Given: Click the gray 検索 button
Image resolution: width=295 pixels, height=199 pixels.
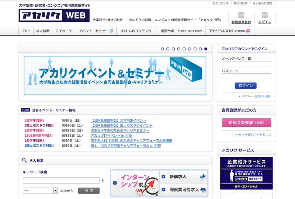Looking at the screenshot, I should pyautogui.click(x=89, y=191).
